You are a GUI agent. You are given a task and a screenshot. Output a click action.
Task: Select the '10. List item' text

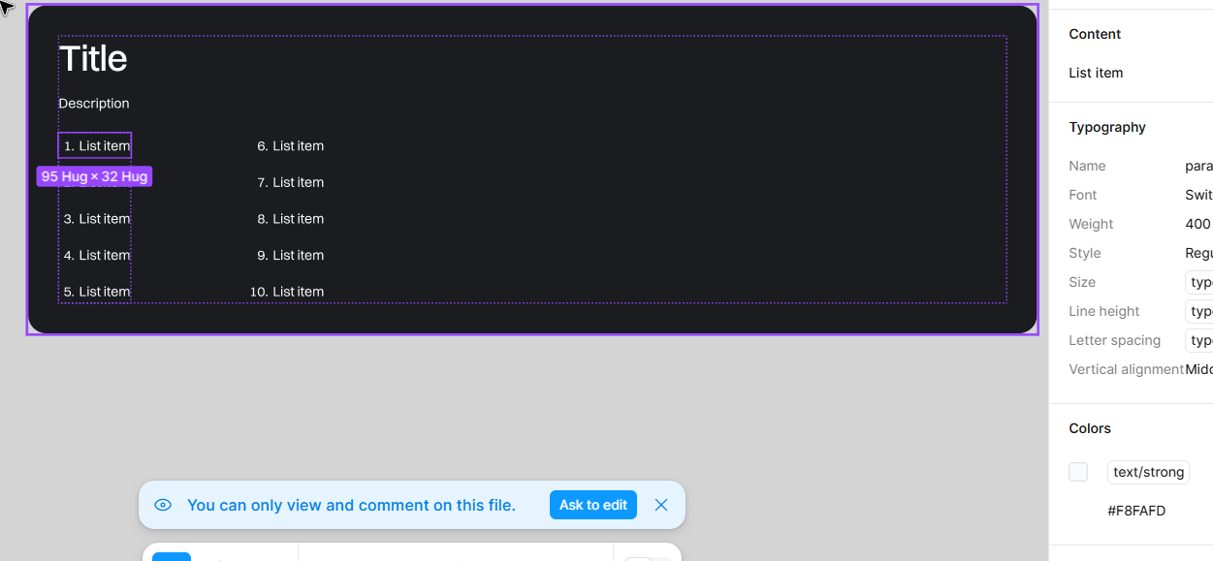pyautogui.click(x=287, y=292)
